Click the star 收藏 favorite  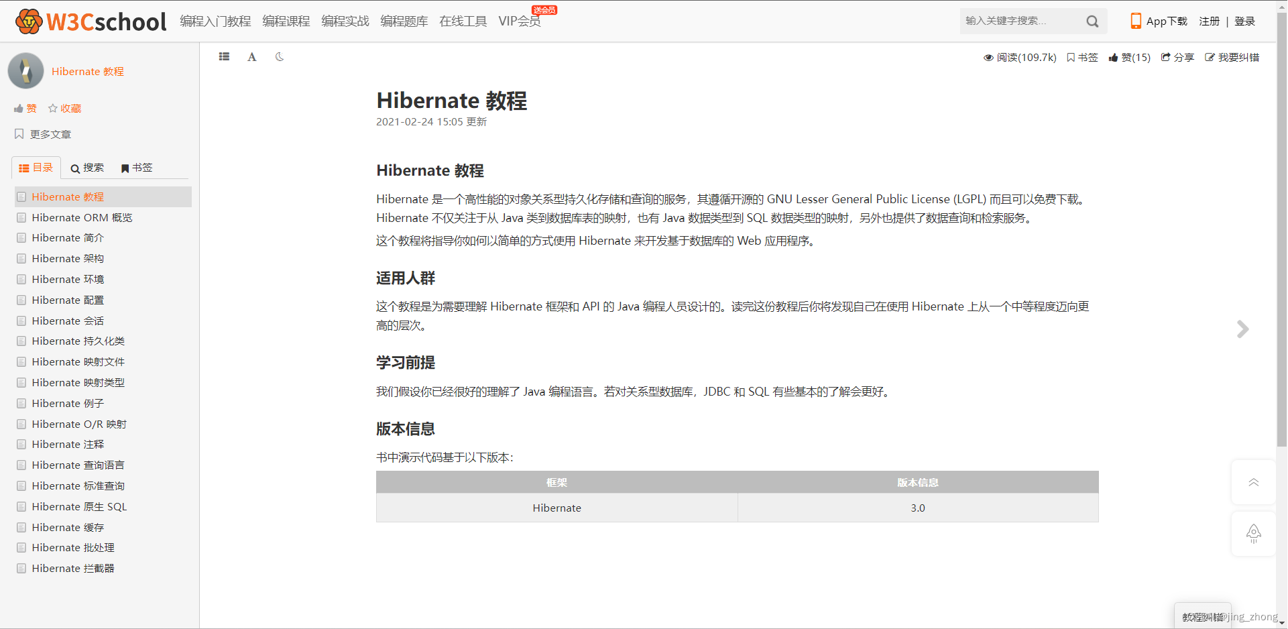pyautogui.click(x=64, y=109)
